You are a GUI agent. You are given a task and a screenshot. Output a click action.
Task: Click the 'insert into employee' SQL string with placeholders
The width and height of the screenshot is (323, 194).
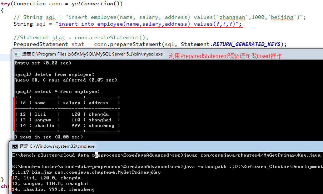(x=147, y=24)
